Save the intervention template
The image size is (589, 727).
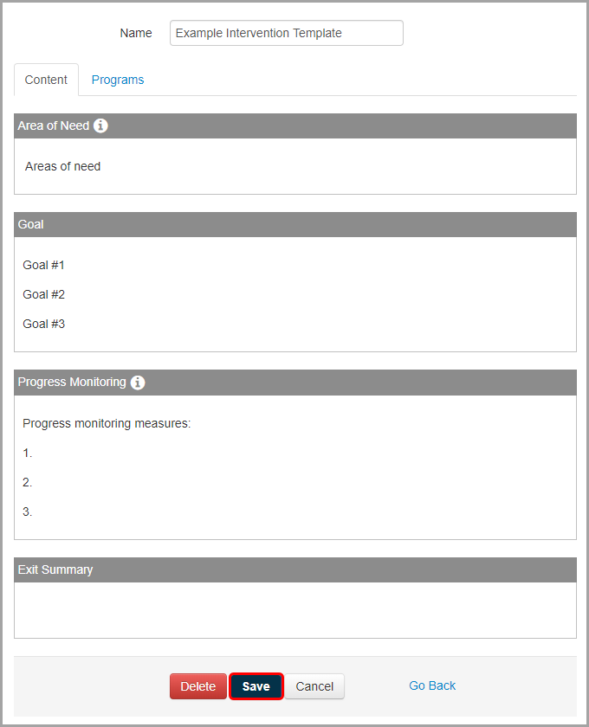point(256,686)
